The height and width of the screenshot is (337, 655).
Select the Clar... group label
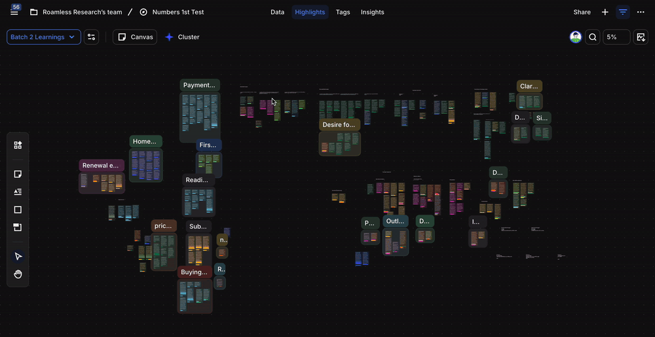(x=529, y=86)
